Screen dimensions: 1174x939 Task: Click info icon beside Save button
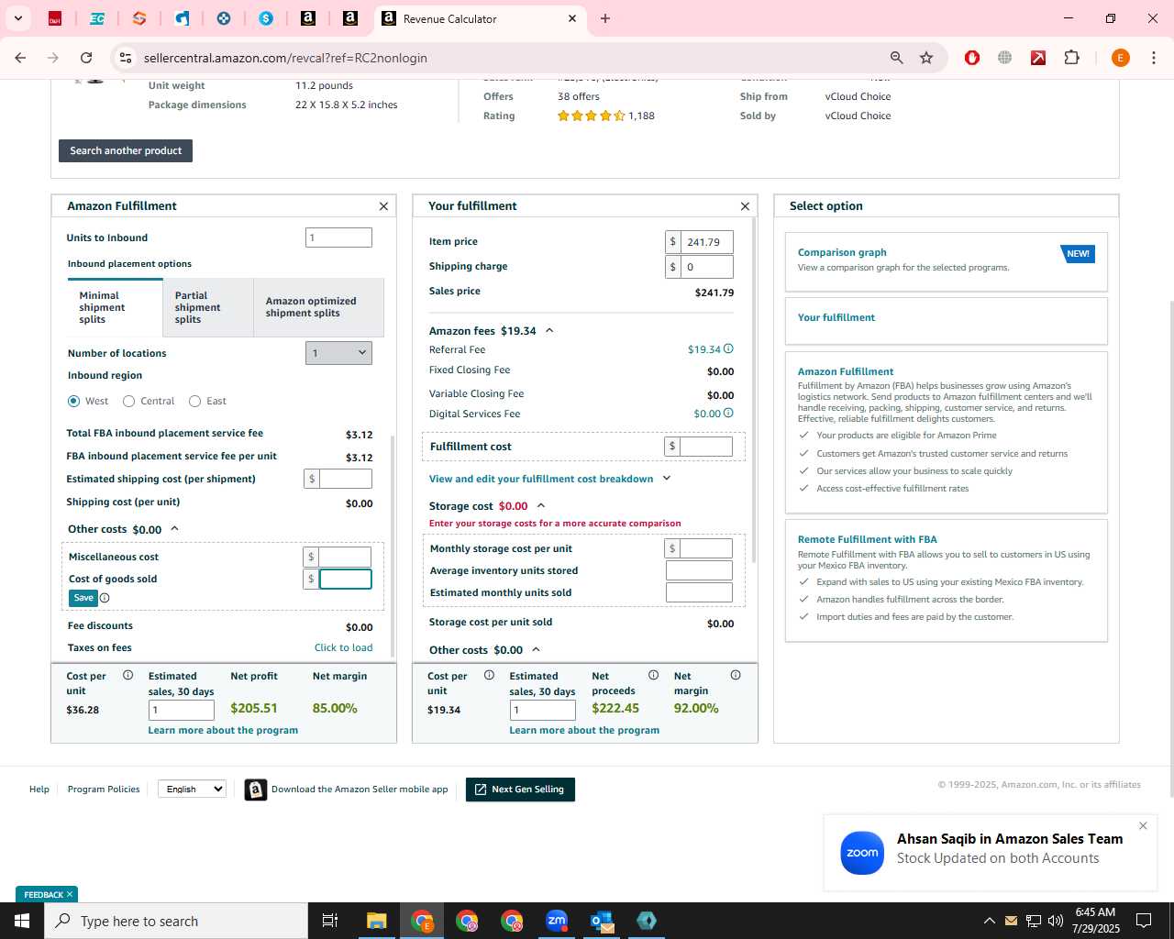[105, 598]
